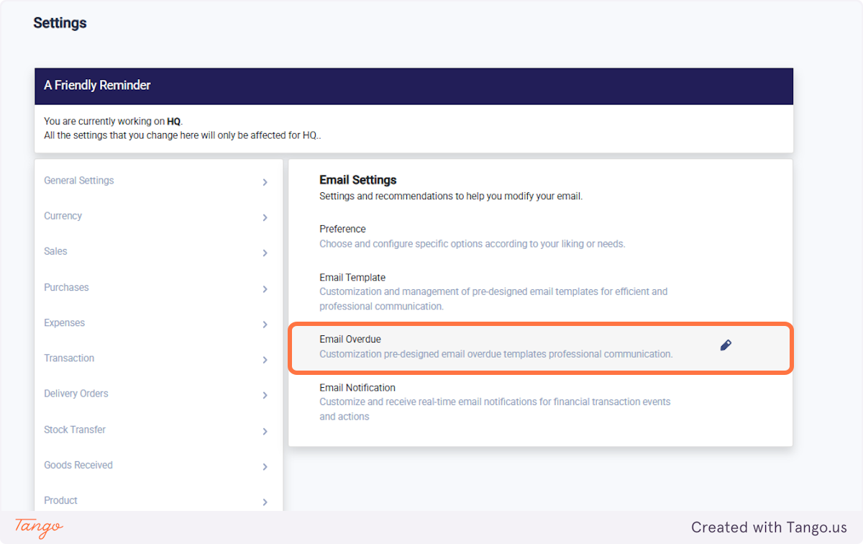Click 'Customize and receive real-time email notifications' description
Screen dimensions: 863x544
495,409
